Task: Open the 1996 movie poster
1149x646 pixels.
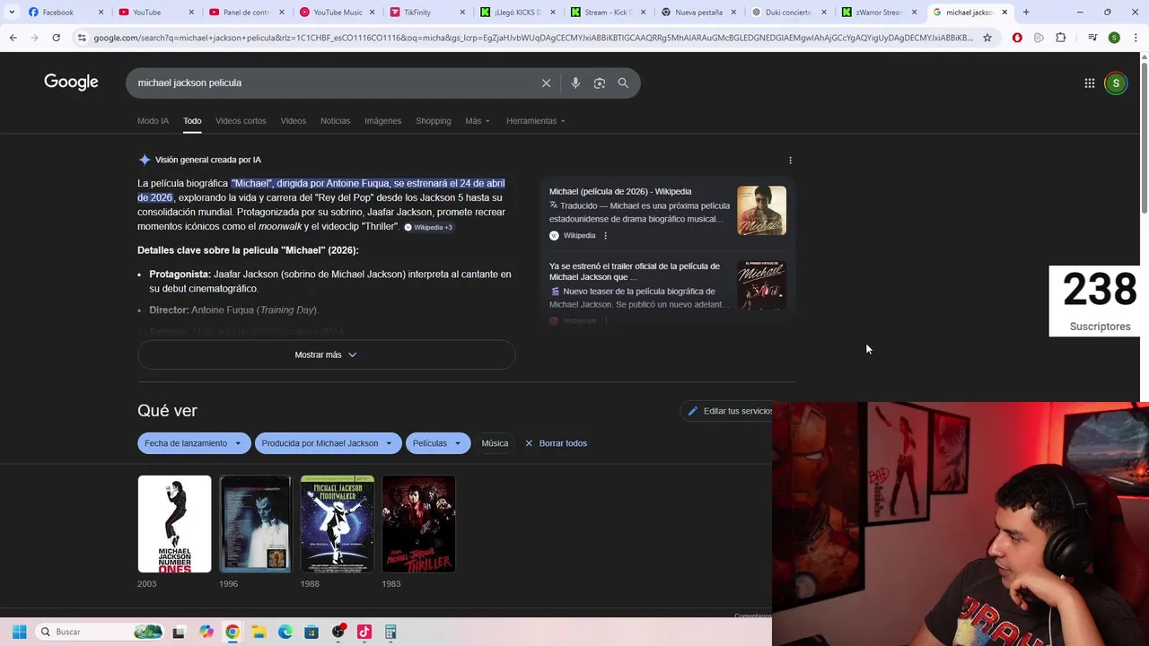Action: (255, 524)
